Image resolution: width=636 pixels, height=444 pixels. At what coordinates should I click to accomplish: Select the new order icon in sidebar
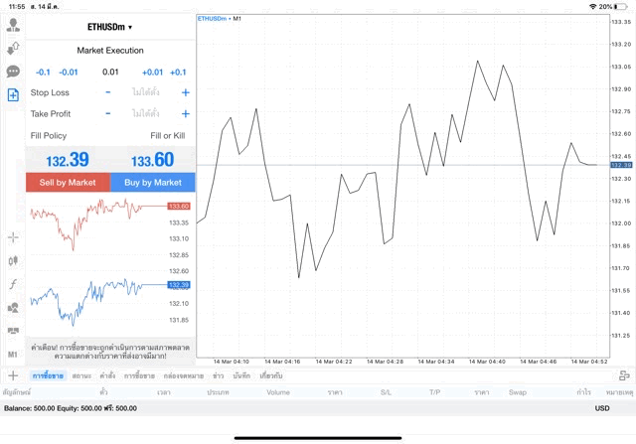(13, 95)
